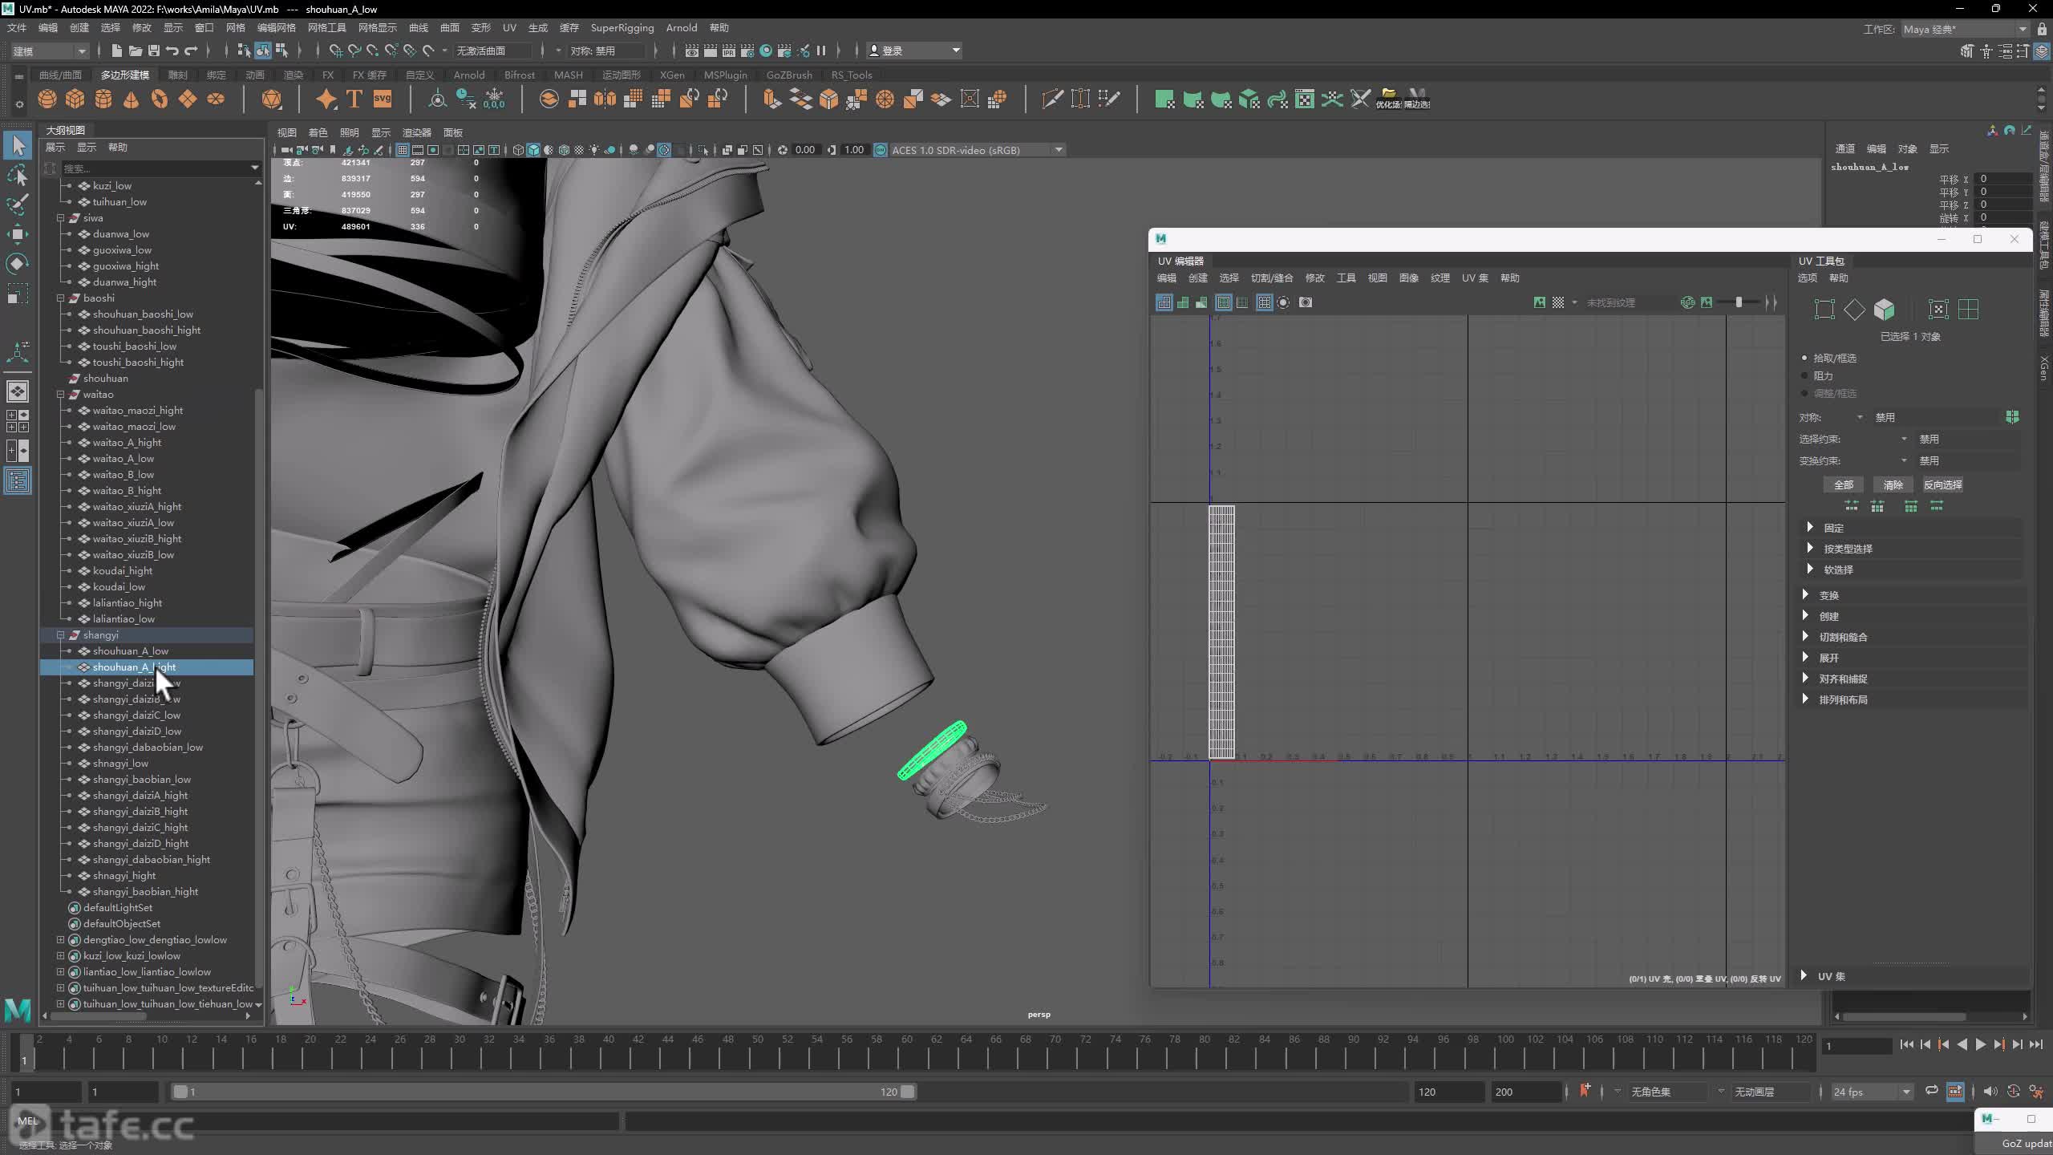Click the time range slider bar
The image size is (2053, 1155).
click(544, 1092)
